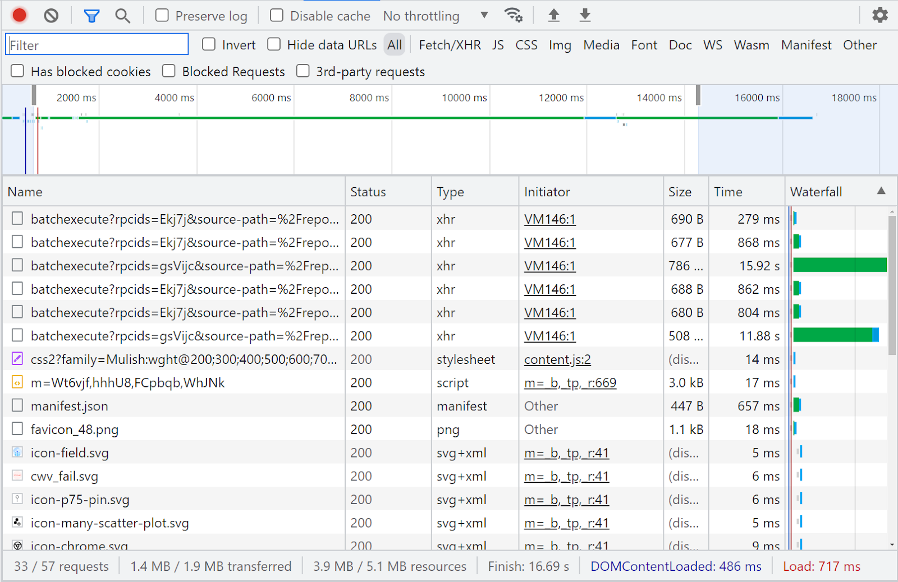Screen dimensions: 898x582
Task: Open m=_b,_tp,_r:669 initiator link
Action: tap(570, 383)
